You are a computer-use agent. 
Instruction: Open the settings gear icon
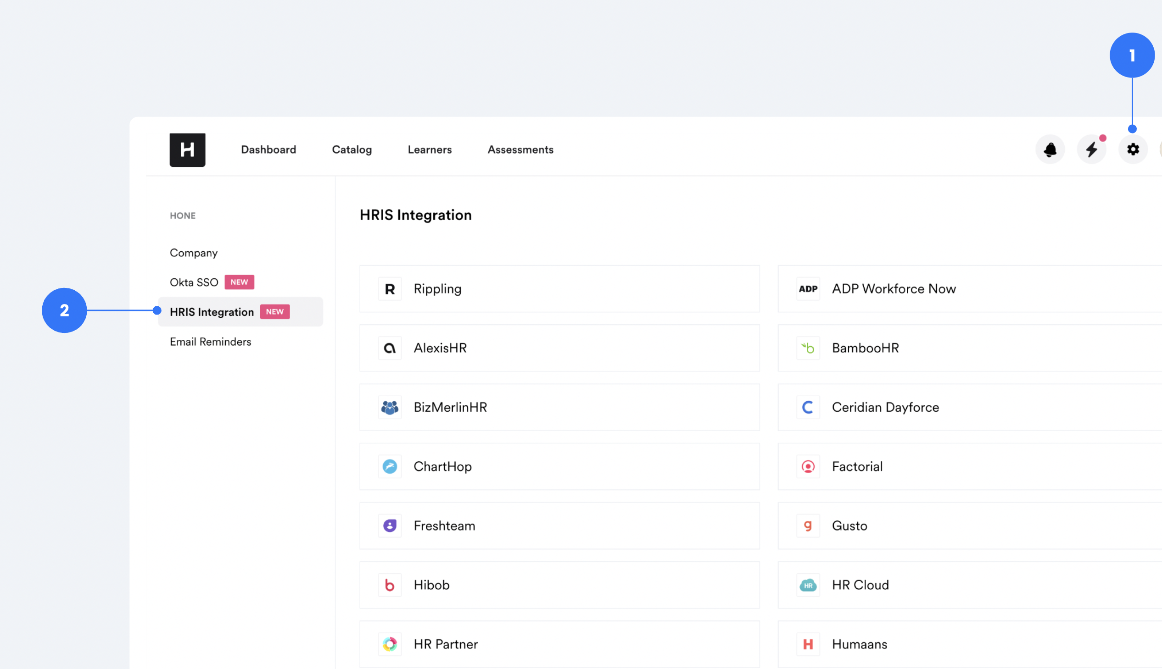(x=1133, y=149)
